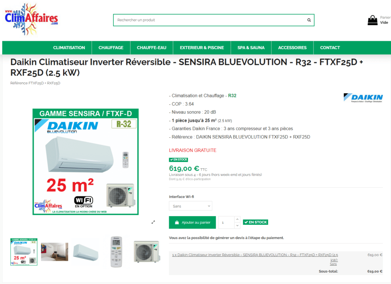391x284 pixels.
Task: Open the shopping cart bag icon
Action: pos(373,20)
